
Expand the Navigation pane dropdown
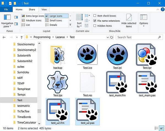pyautogui.click(x=10, y=26)
